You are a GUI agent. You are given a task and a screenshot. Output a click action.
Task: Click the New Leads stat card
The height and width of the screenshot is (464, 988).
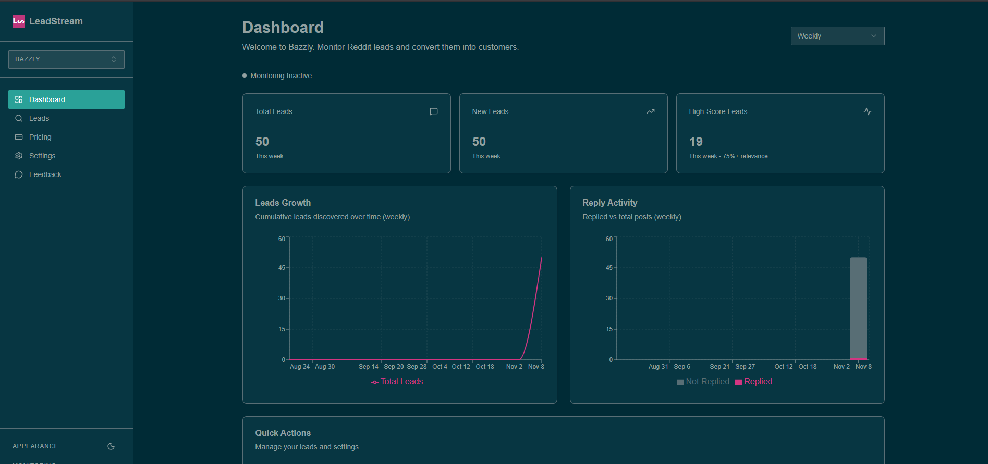tap(564, 133)
